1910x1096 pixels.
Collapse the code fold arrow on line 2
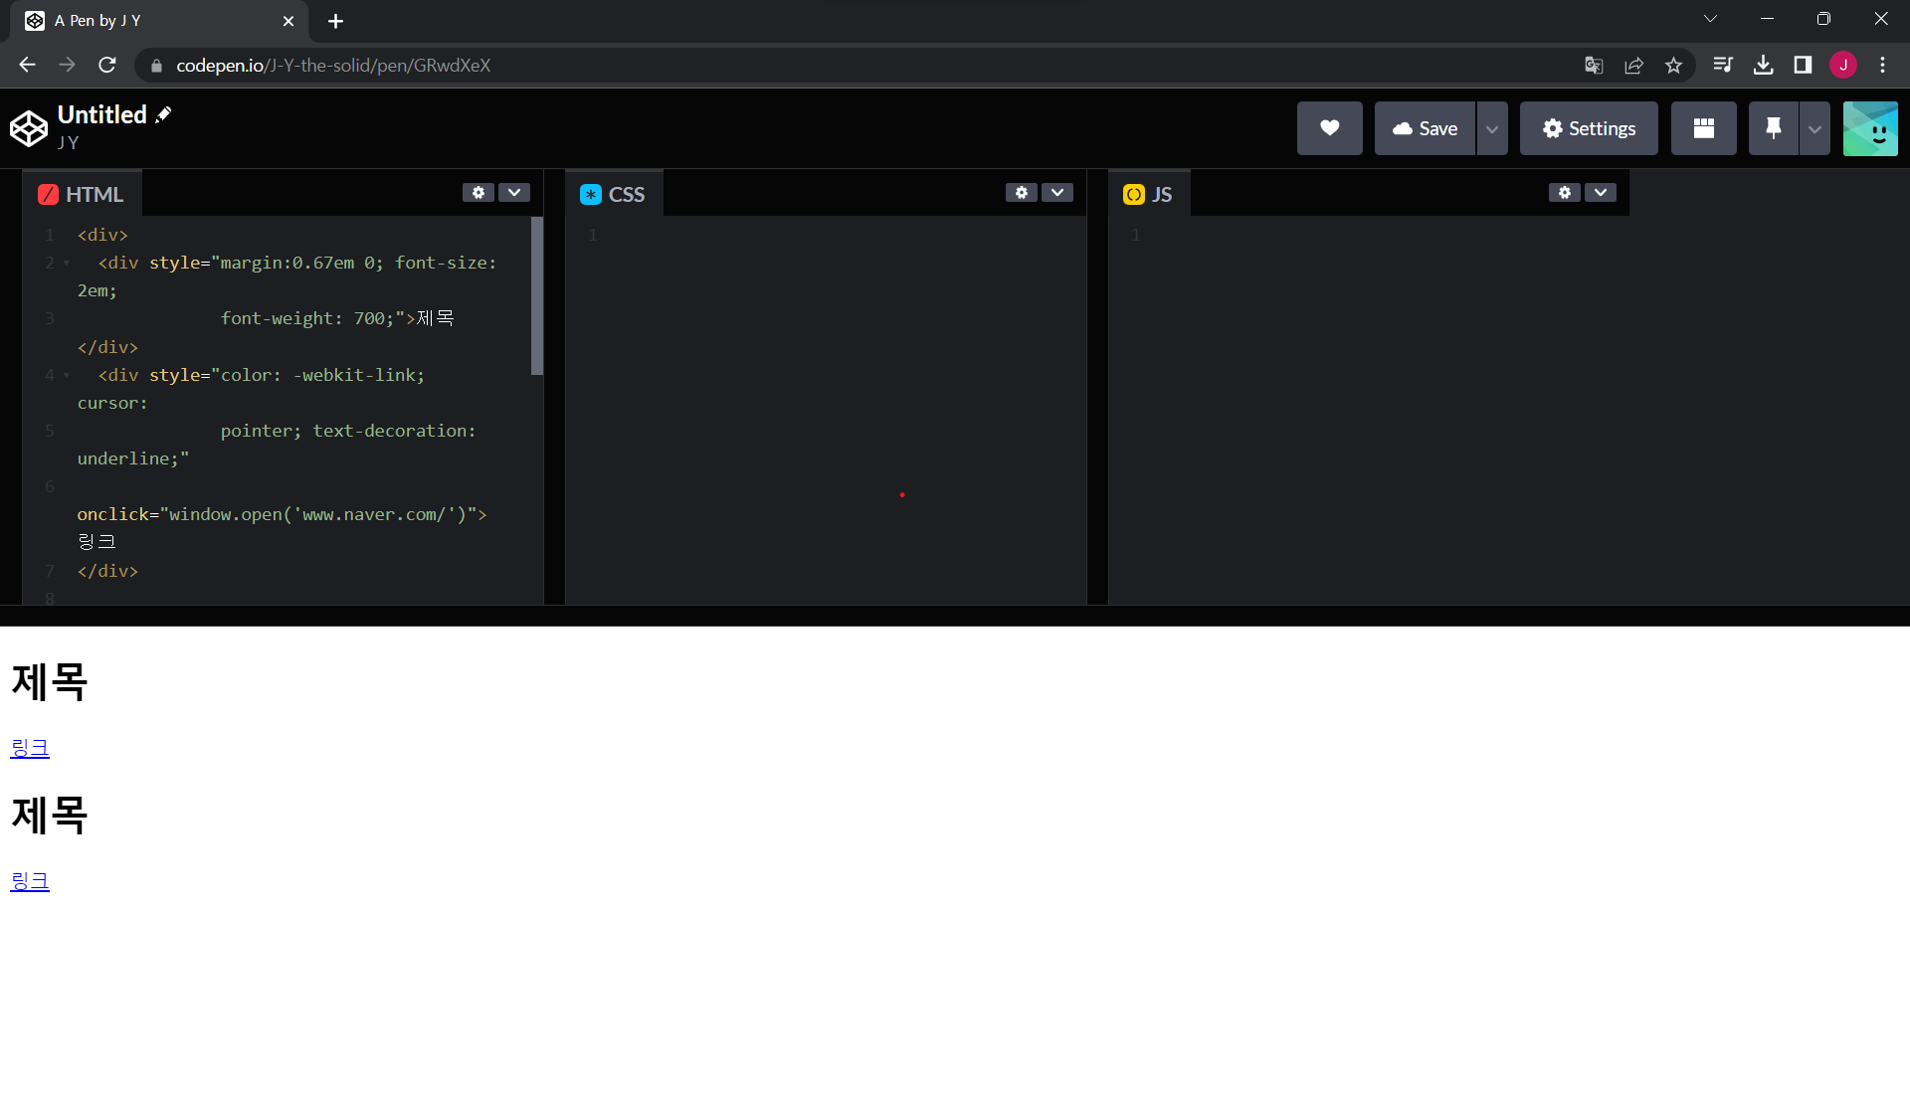(67, 264)
